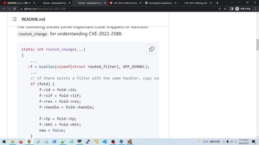Focus the github.com address bar
Screen dimensions: 259x145
coord(119,9)
